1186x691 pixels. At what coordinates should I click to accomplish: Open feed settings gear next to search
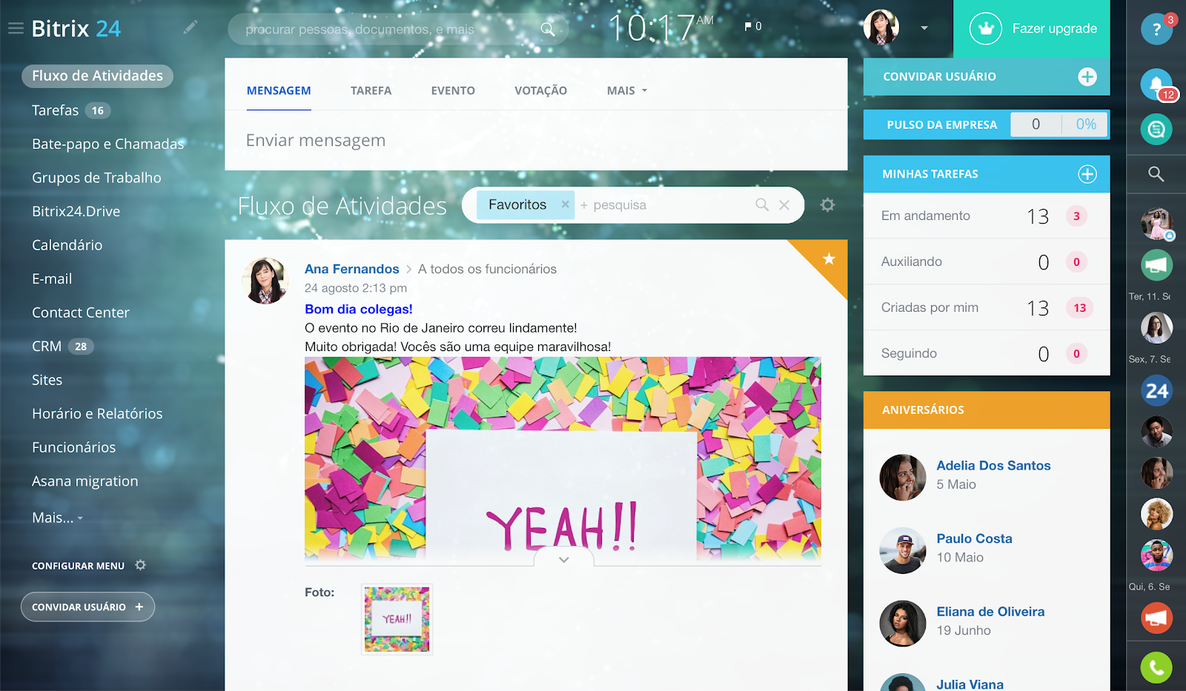pyautogui.click(x=828, y=204)
